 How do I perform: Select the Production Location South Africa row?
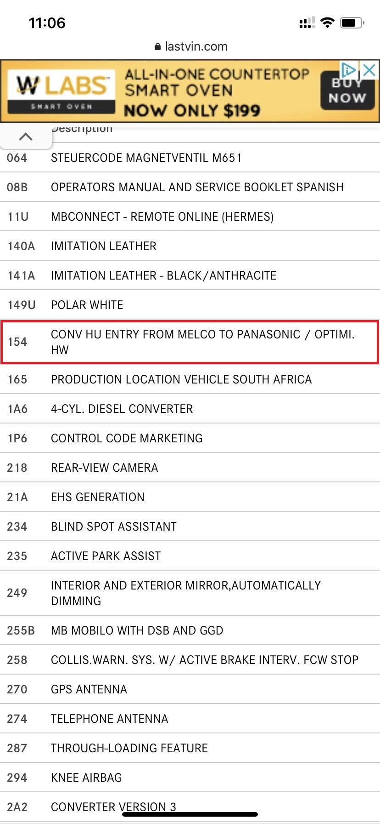click(x=190, y=379)
